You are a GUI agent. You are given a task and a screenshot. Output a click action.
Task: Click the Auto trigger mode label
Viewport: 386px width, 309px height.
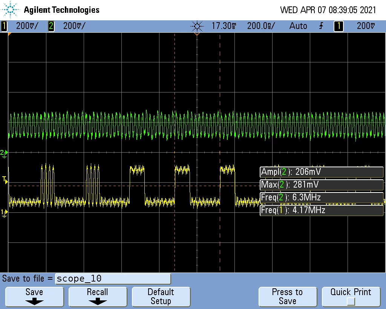(x=298, y=26)
